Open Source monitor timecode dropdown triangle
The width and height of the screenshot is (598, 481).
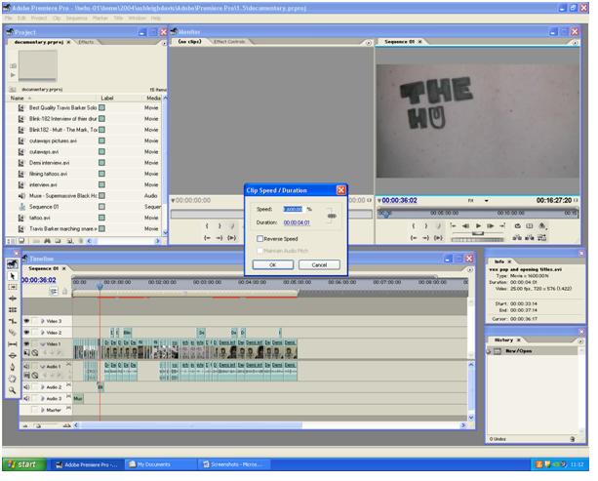click(x=173, y=200)
